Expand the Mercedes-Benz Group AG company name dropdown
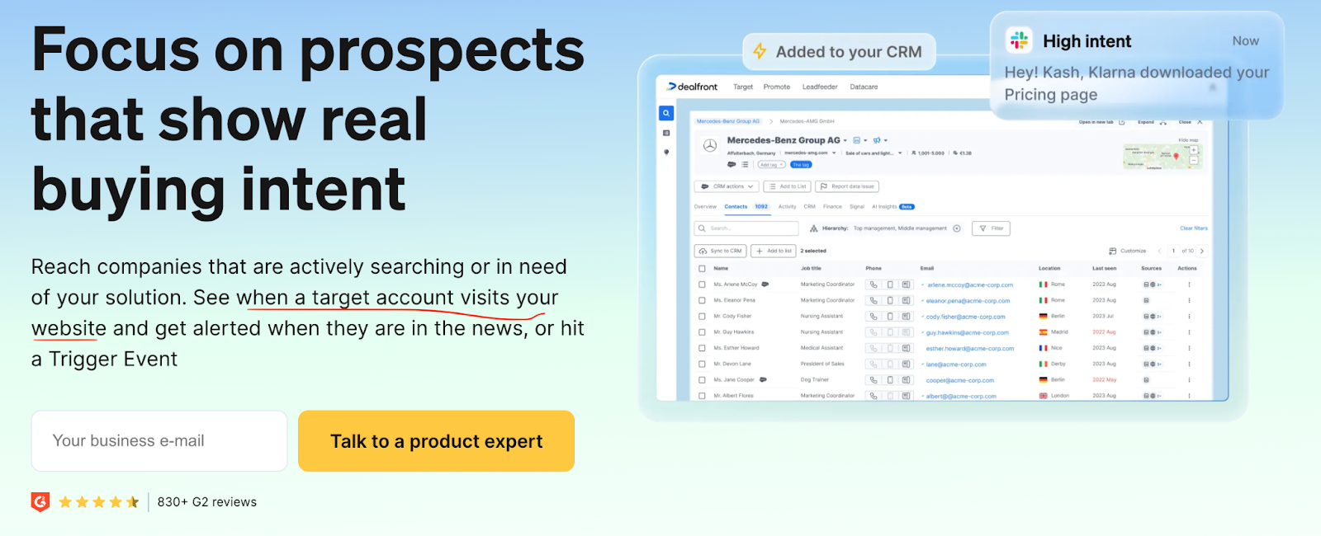1321x536 pixels. [x=845, y=141]
